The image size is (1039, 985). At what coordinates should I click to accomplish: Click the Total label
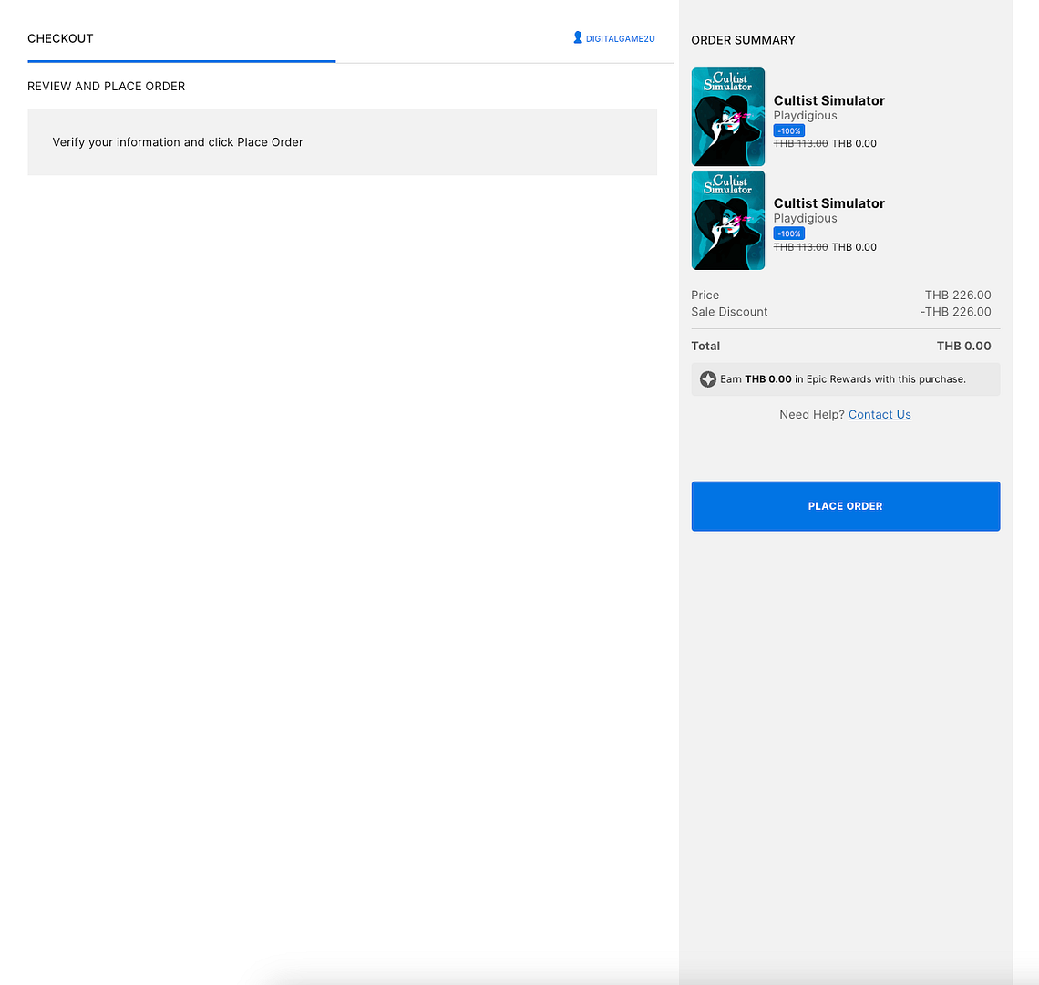(x=705, y=347)
